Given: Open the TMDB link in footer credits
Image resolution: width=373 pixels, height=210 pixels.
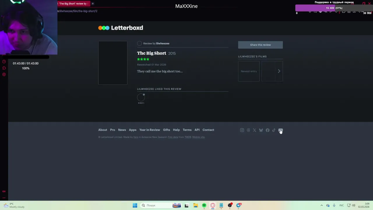Looking at the screenshot, I should click(188, 137).
